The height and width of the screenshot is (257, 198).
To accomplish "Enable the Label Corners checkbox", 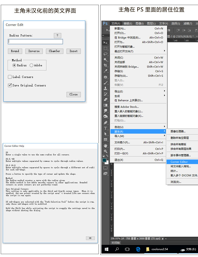I will tap(10, 77).
